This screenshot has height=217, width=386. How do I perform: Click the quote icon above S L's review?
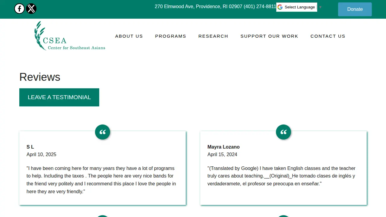103,132
